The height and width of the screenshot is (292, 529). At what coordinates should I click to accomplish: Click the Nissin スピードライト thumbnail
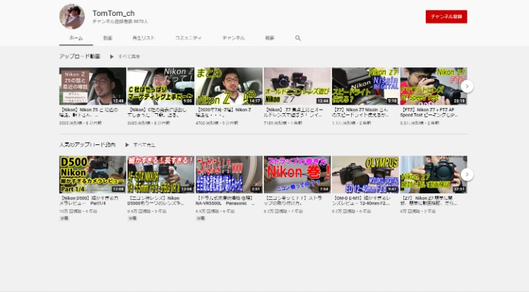click(366, 86)
